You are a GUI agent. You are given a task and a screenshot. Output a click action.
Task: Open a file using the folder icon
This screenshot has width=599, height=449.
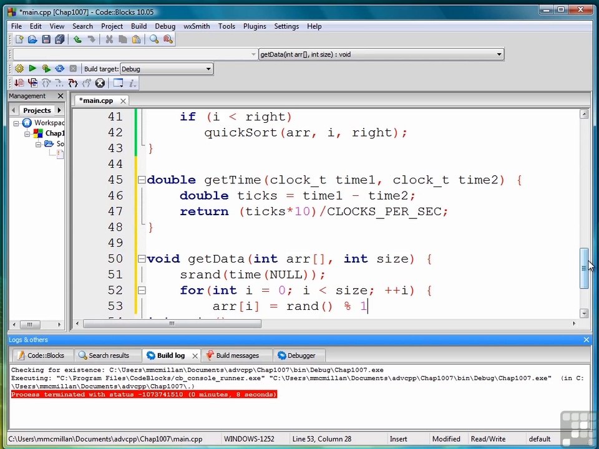(x=32, y=39)
